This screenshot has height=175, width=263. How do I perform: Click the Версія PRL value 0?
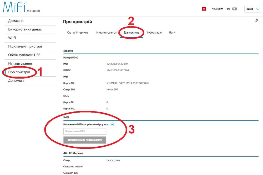[x=107, y=109]
